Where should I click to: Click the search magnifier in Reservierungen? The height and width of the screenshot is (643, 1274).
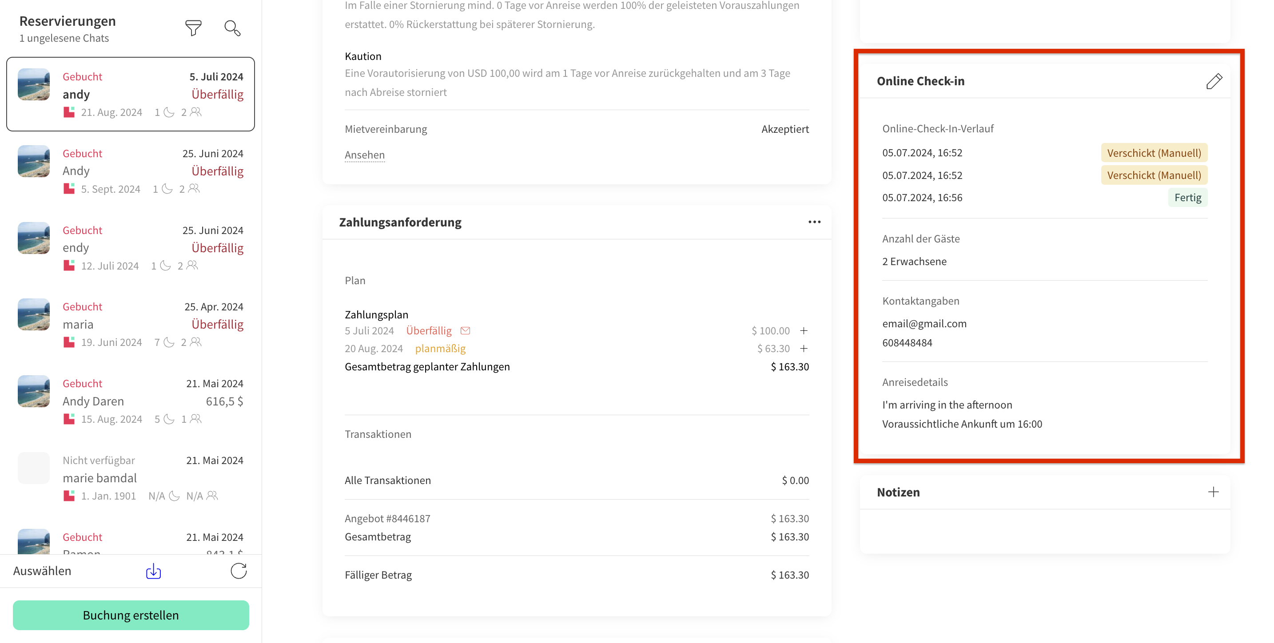pyautogui.click(x=232, y=28)
